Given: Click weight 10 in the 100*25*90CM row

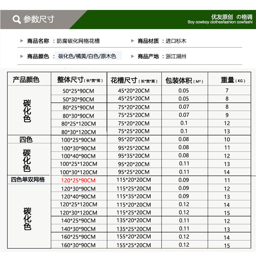Looking at the screenshot, I should tap(227, 140).
